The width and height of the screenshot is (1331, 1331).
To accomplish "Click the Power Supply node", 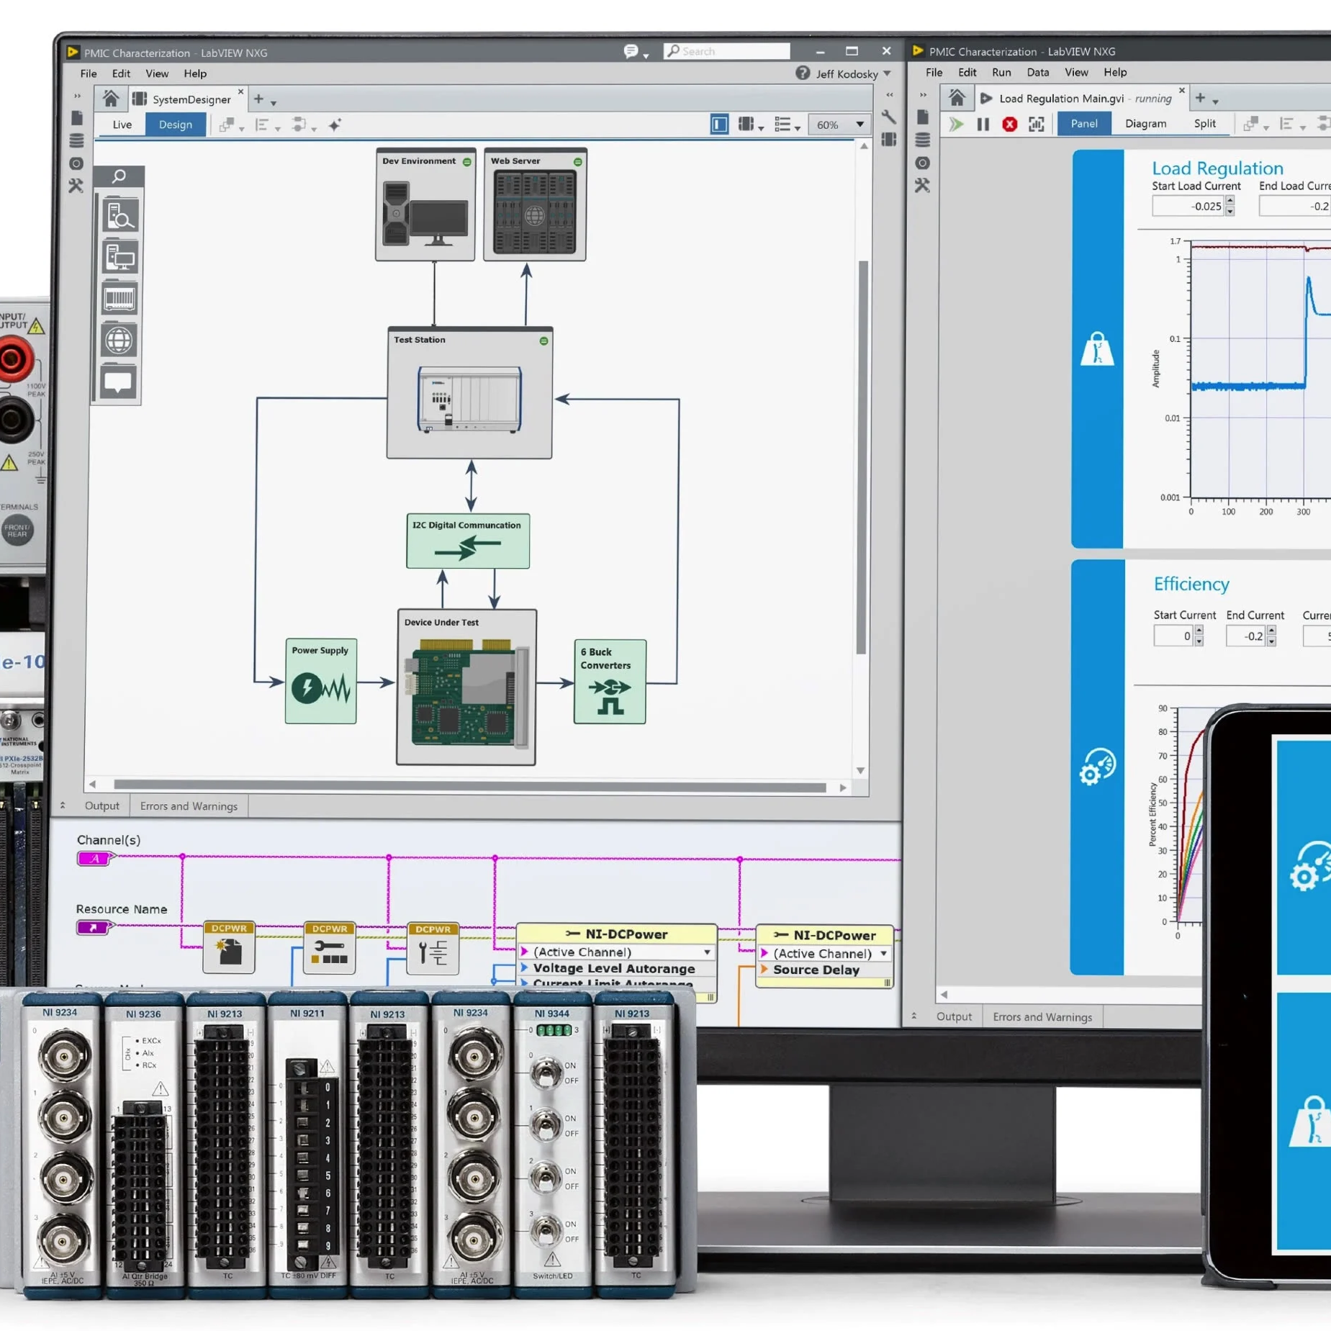I will (320, 681).
